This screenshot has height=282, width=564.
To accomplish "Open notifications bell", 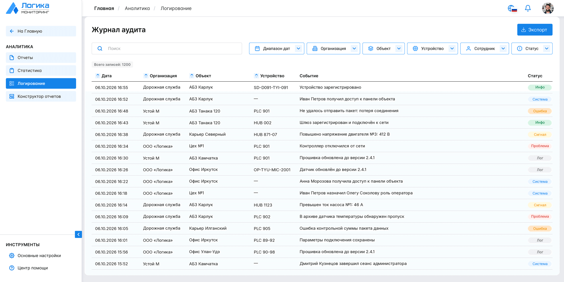I will (528, 8).
